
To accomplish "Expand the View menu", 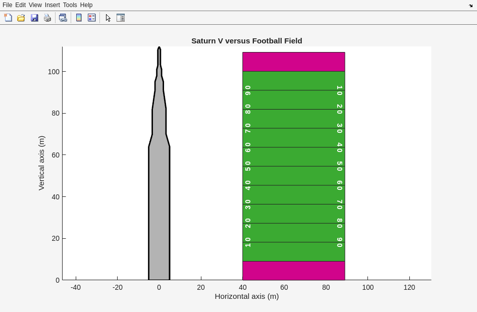I will [35, 5].
